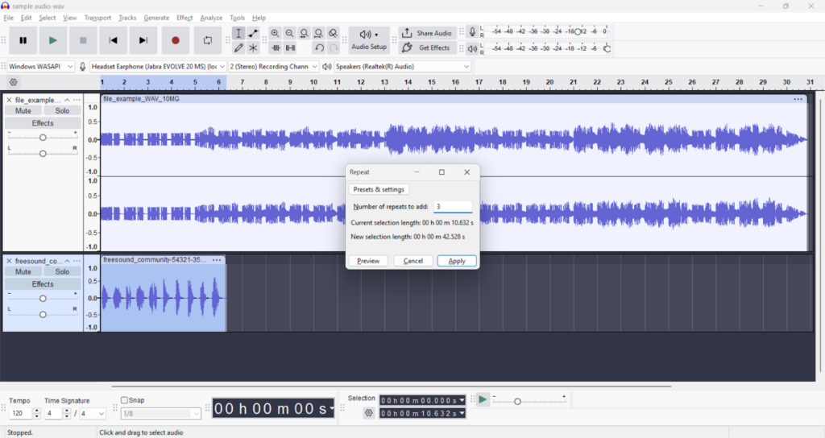The image size is (825, 438).
Task: Open the Windows WASAPI host dropdown
Action: [40, 66]
